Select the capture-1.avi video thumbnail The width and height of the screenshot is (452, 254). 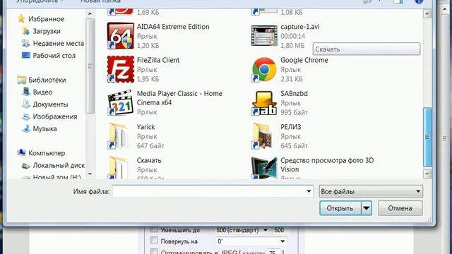pos(264,36)
